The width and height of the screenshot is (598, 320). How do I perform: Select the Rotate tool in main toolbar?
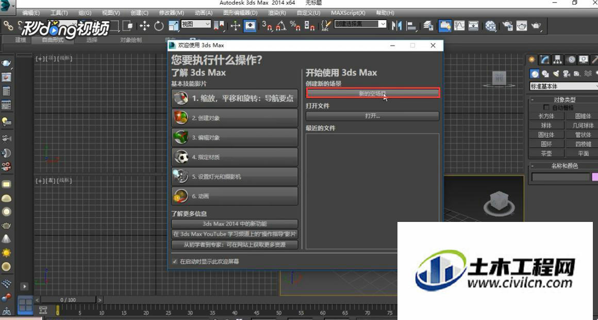pos(159,26)
